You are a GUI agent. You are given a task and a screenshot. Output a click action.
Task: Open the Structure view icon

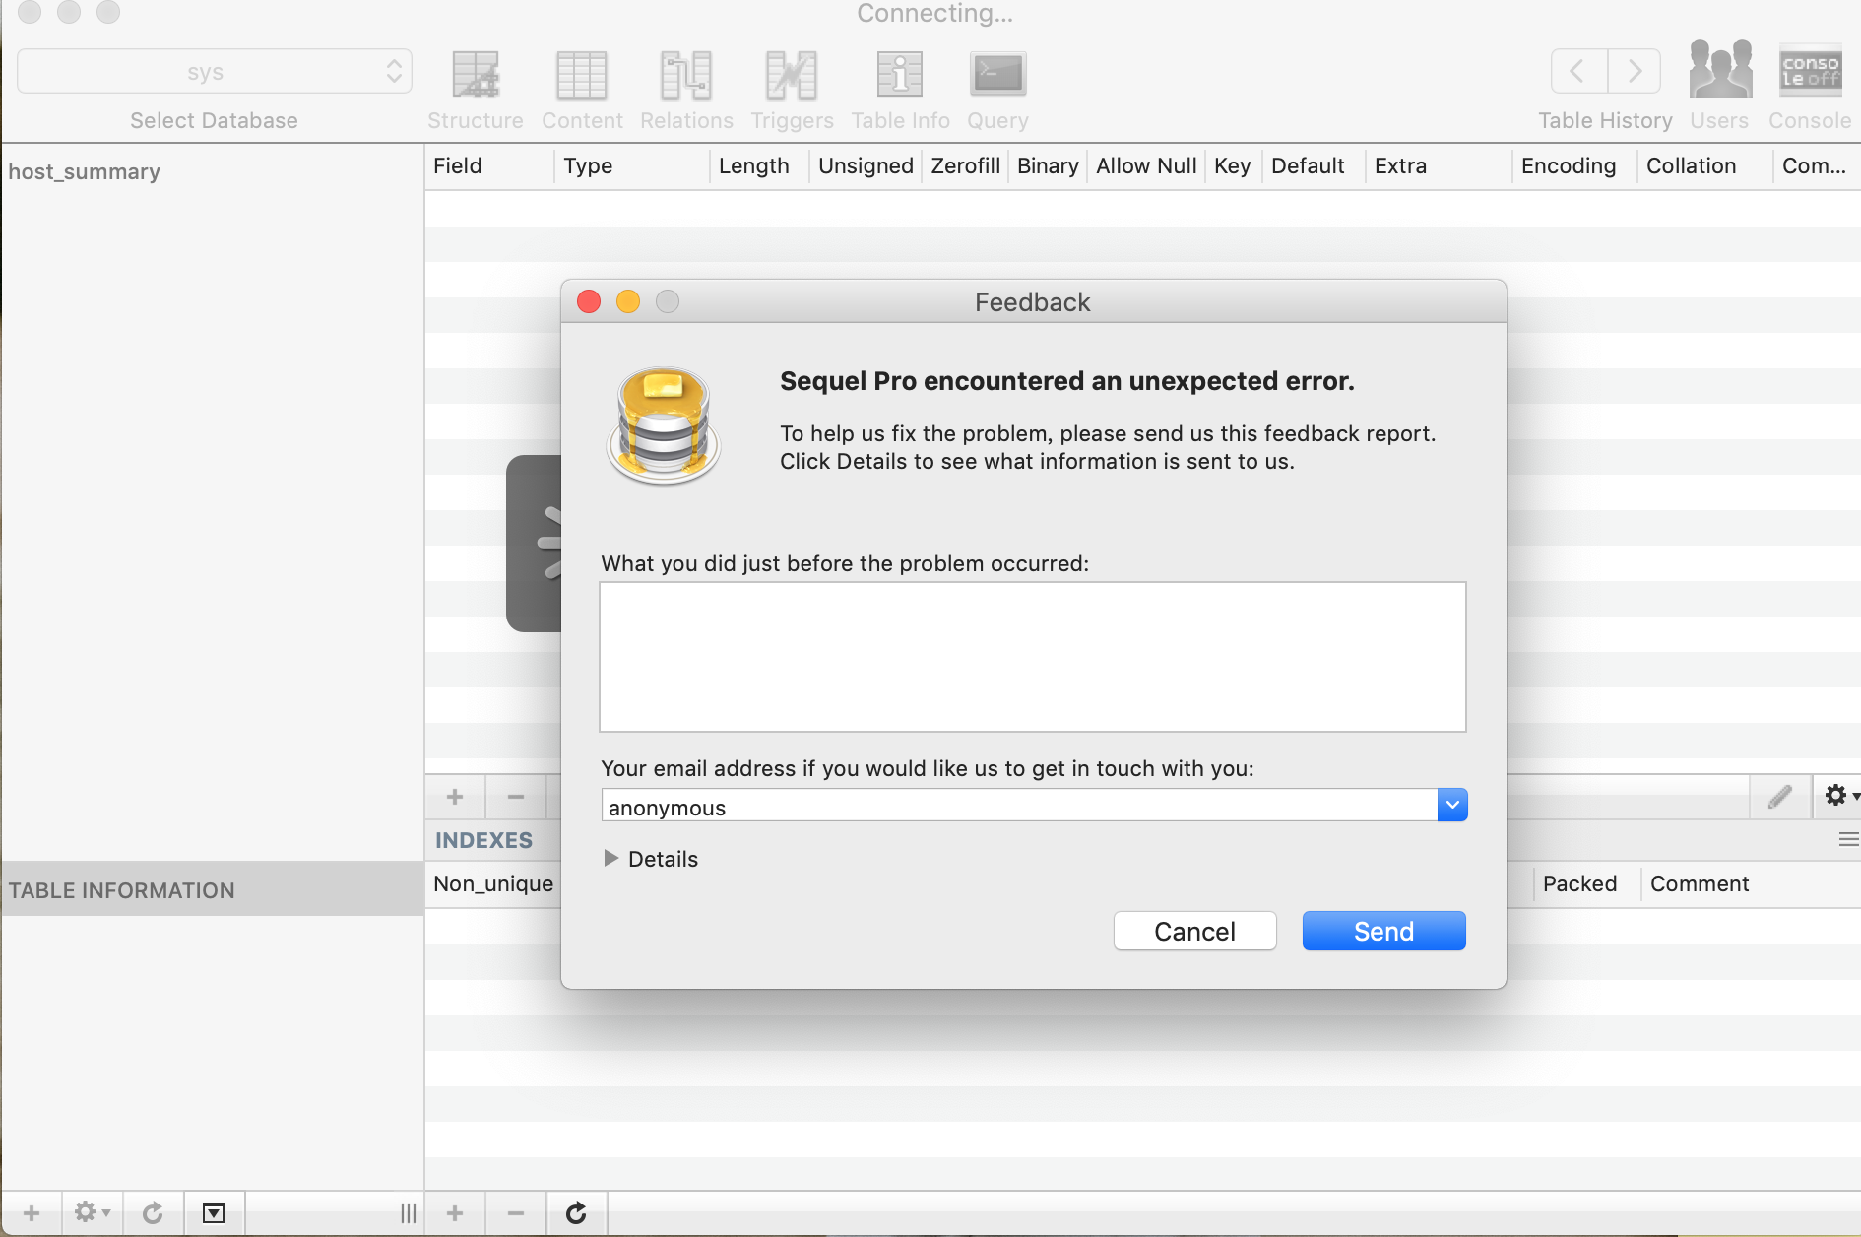[x=476, y=76]
